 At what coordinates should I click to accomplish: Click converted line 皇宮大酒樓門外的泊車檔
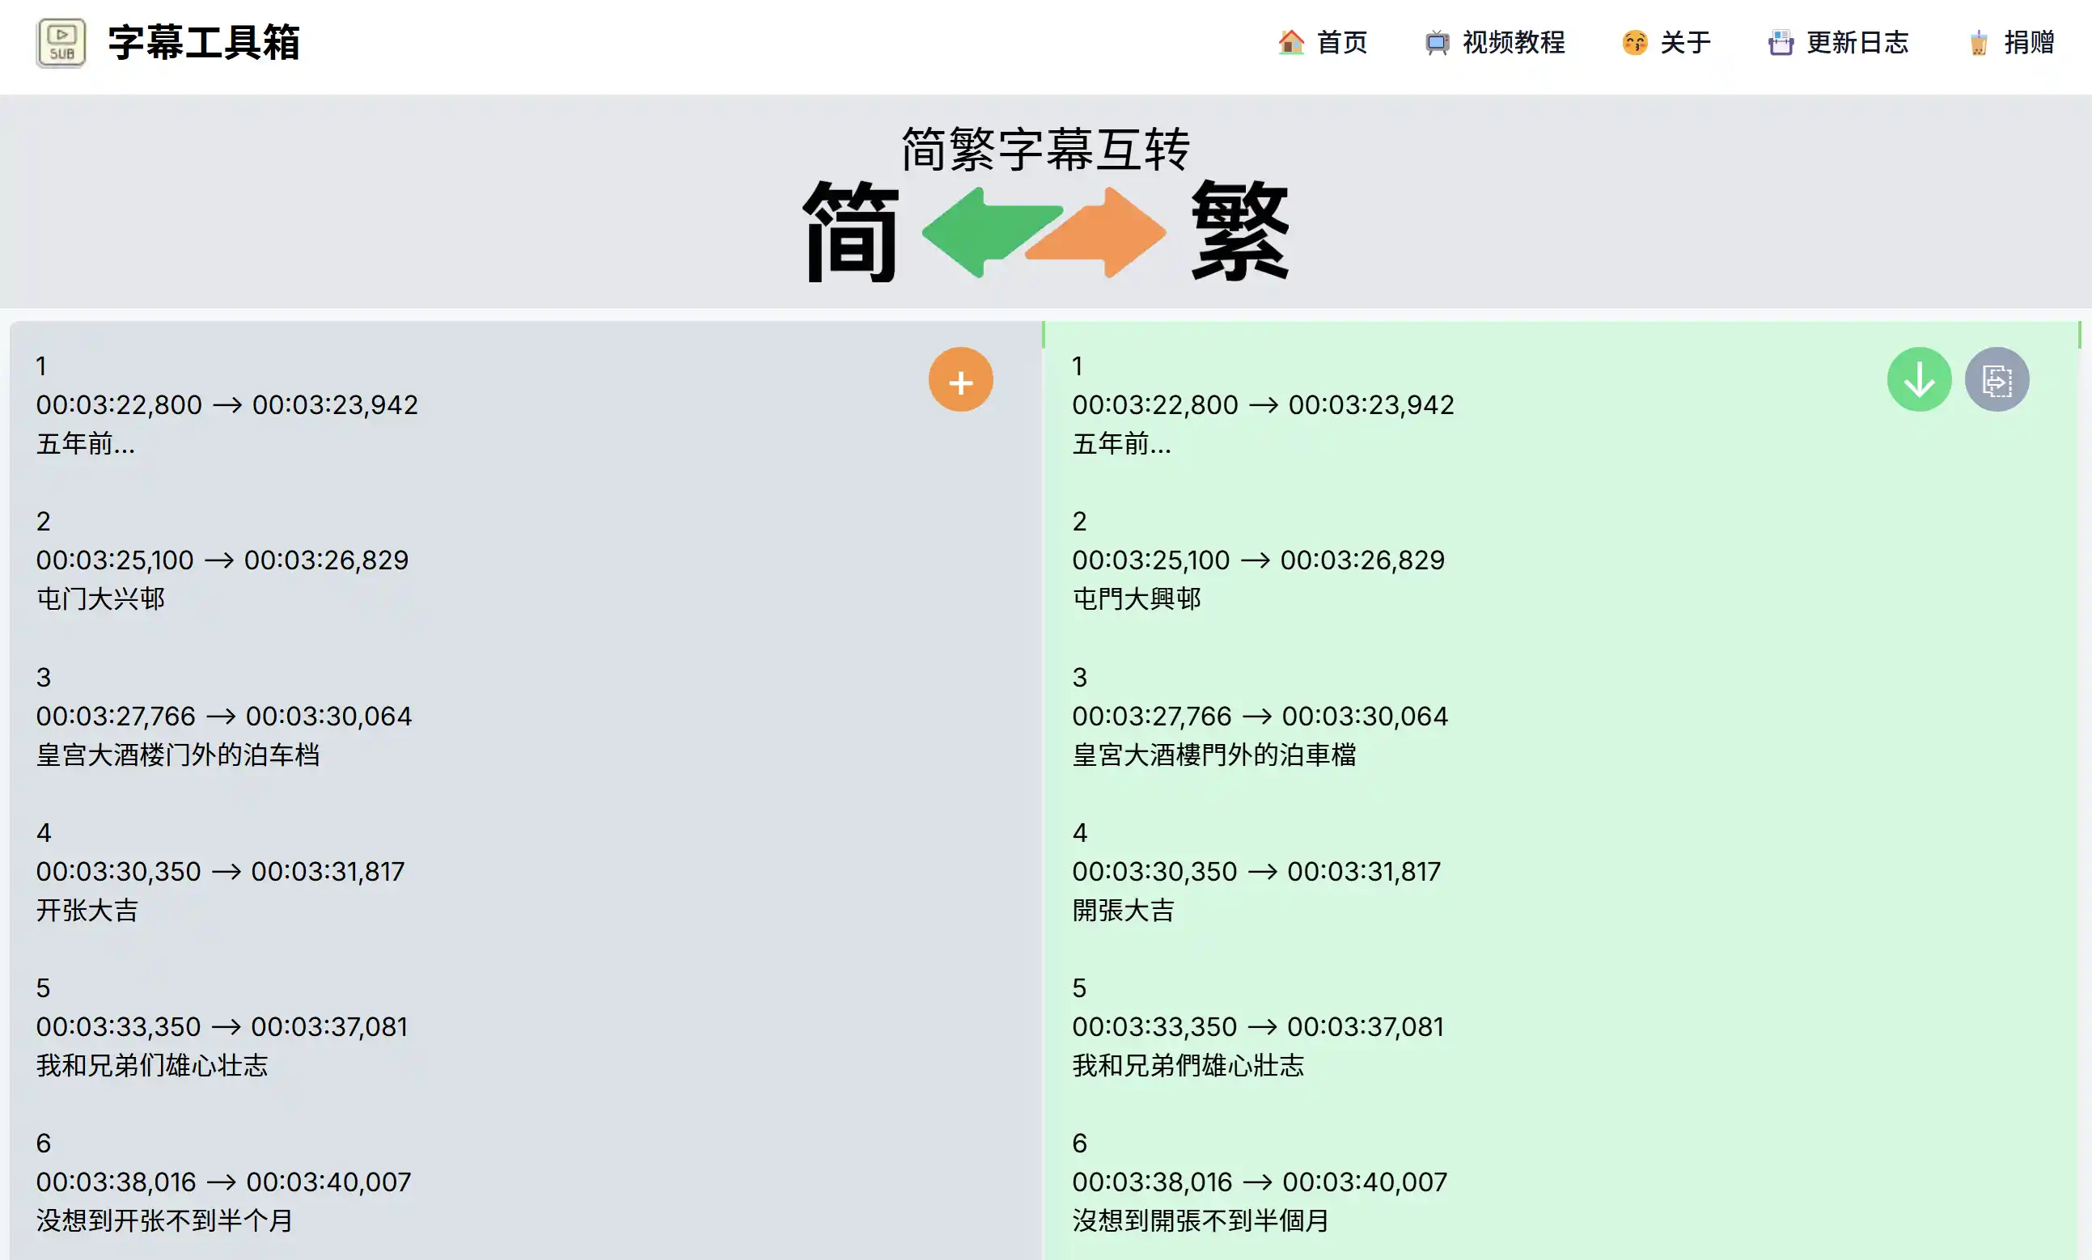[x=1214, y=755]
